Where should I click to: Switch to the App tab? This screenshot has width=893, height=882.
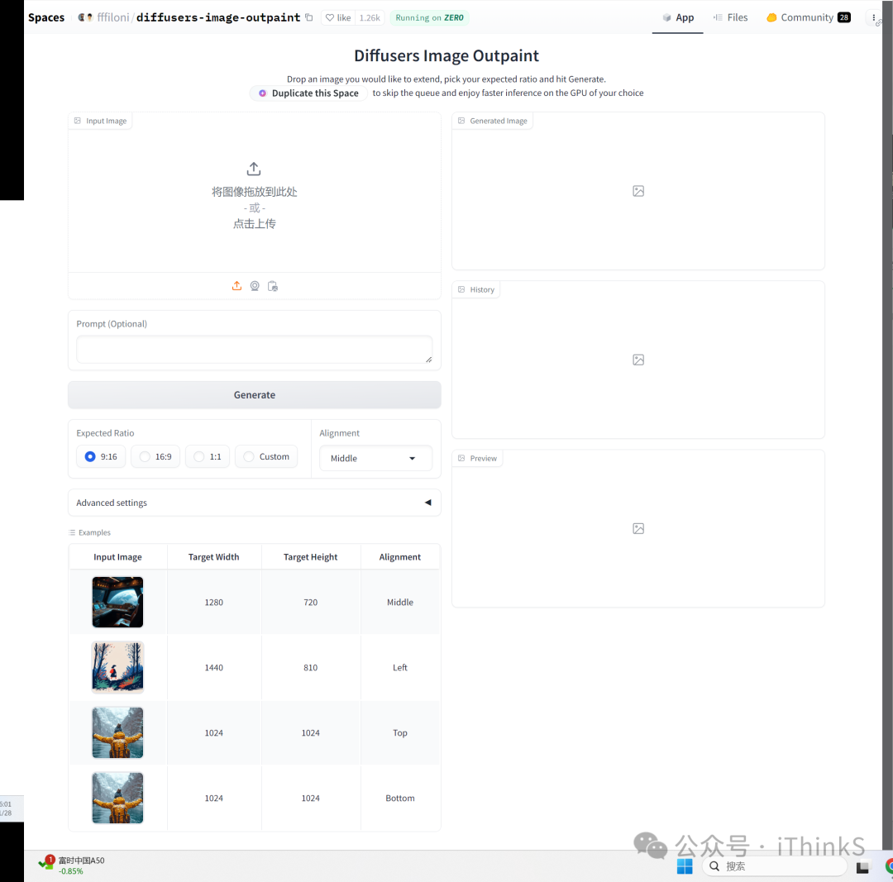coord(678,17)
